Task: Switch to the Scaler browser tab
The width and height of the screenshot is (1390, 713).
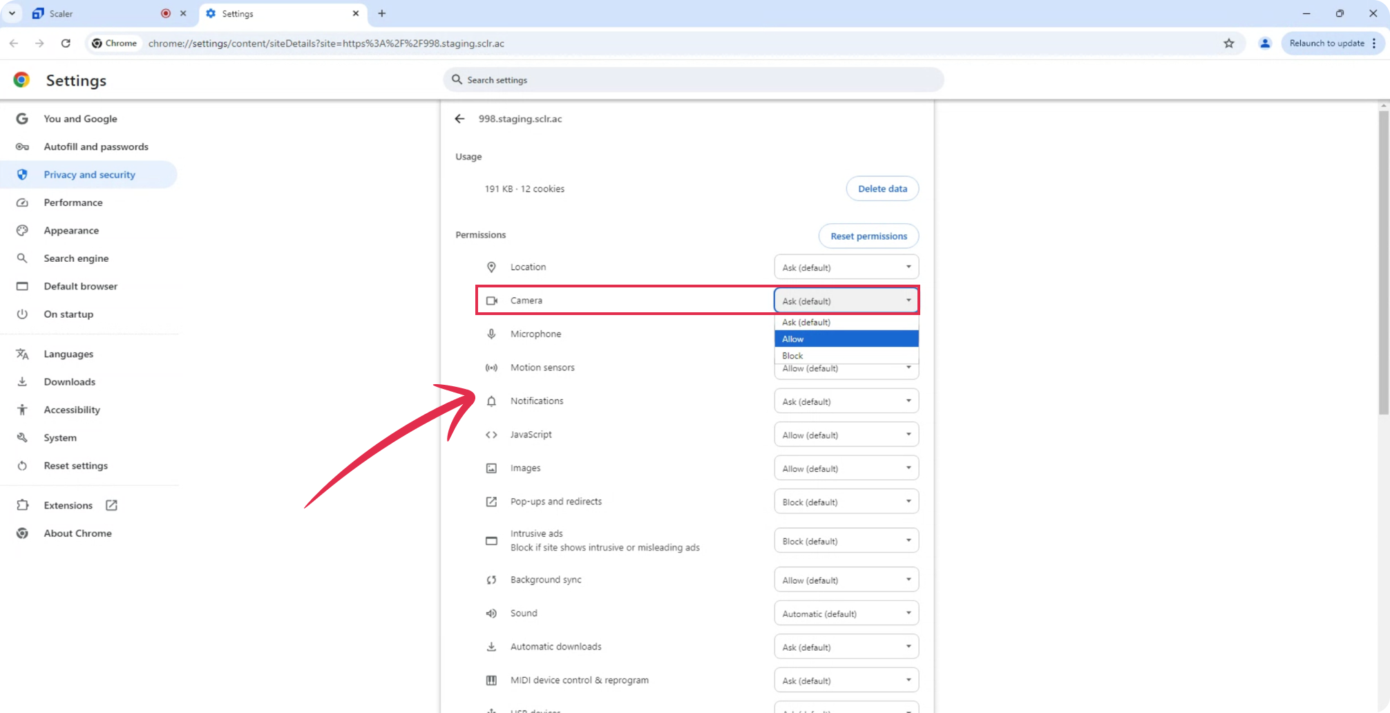Action: 109,13
